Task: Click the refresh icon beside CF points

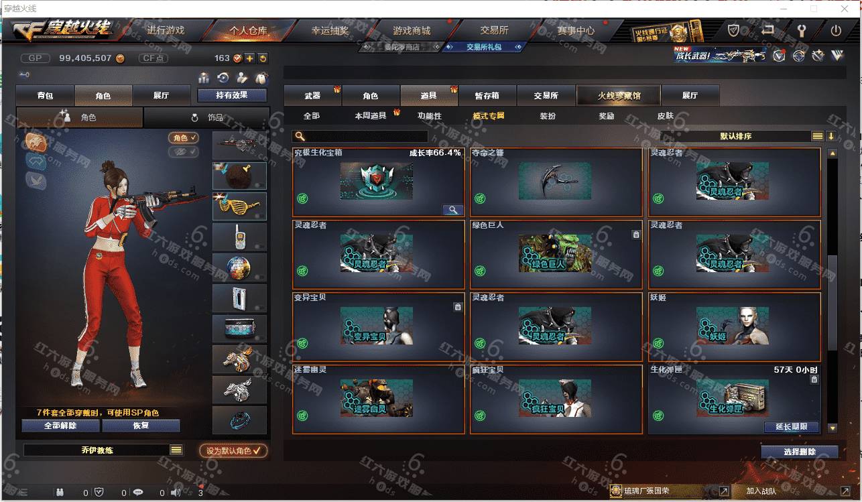Action: coord(263,58)
